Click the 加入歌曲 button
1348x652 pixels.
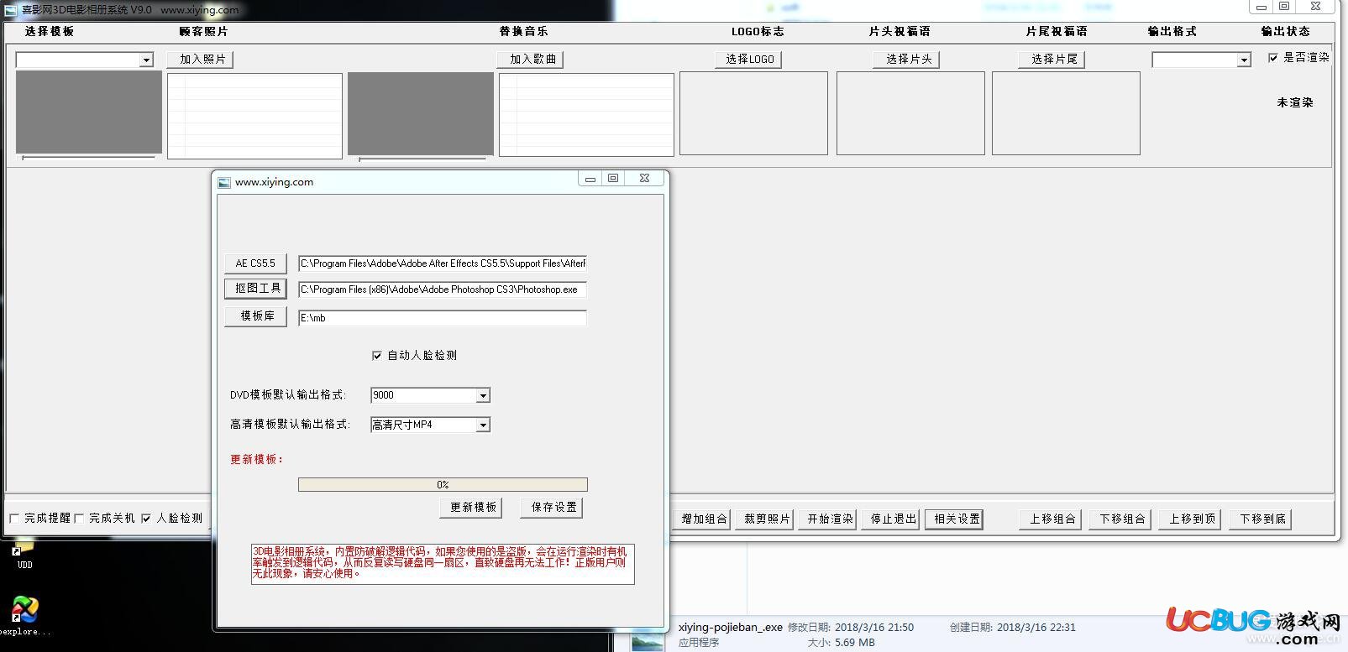[530, 60]
